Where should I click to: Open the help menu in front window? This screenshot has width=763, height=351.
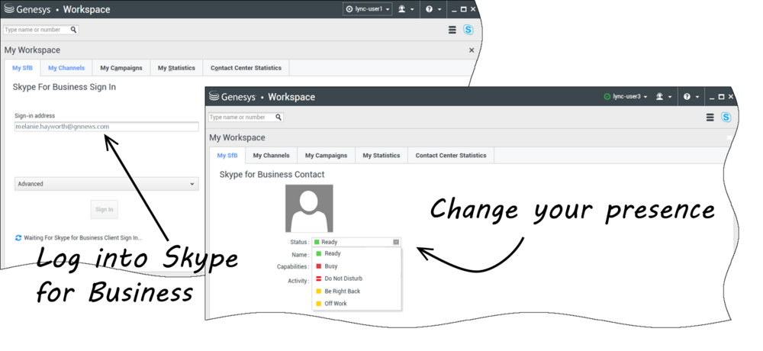pos(690,97)
